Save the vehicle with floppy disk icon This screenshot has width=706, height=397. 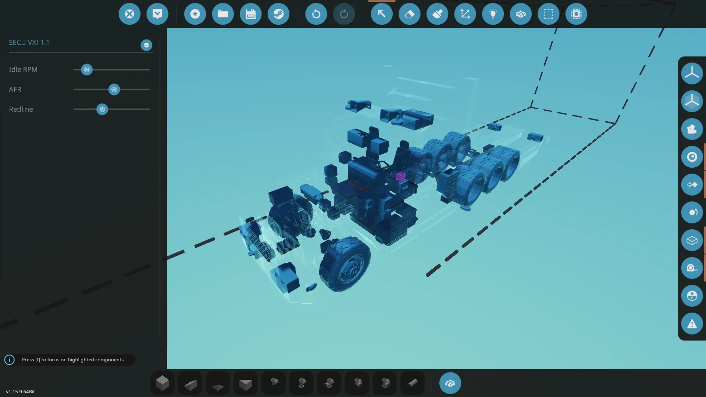click(x=250, y=14)
